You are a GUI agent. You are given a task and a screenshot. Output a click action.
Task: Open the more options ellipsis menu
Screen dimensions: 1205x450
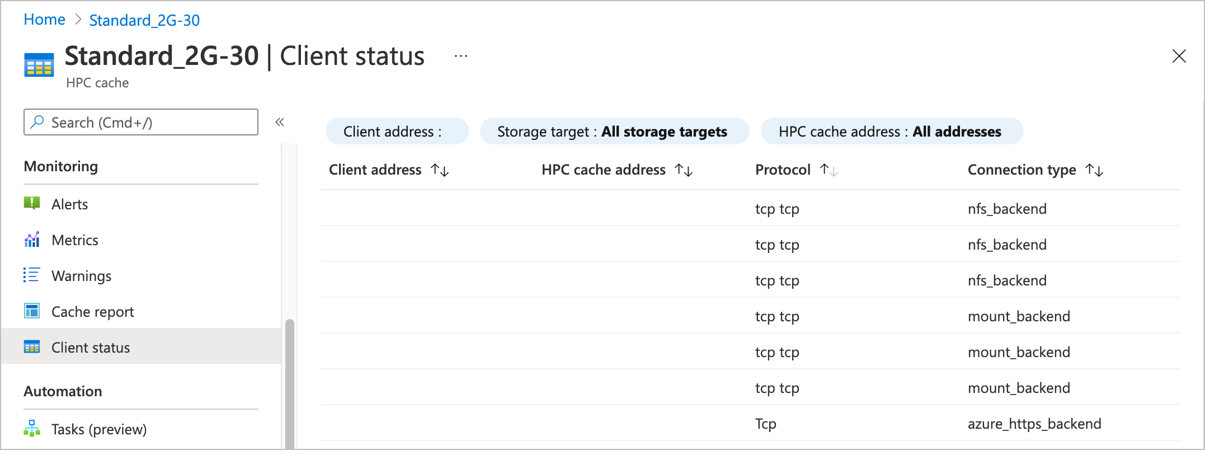(461, 56)
